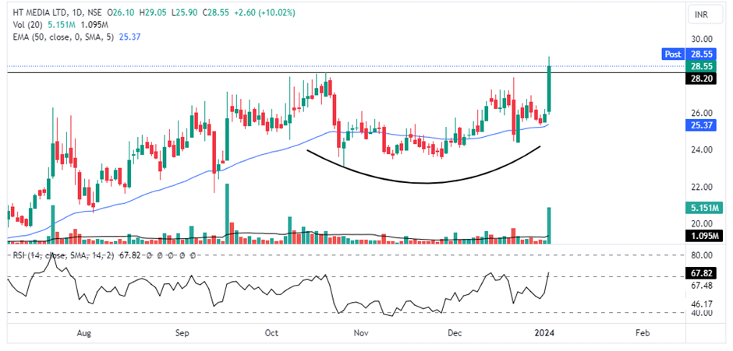
Task: Click the Nov label on time axis
Action: coord(360,332)
